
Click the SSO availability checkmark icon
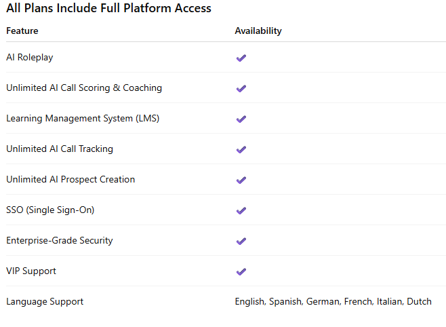241,210
